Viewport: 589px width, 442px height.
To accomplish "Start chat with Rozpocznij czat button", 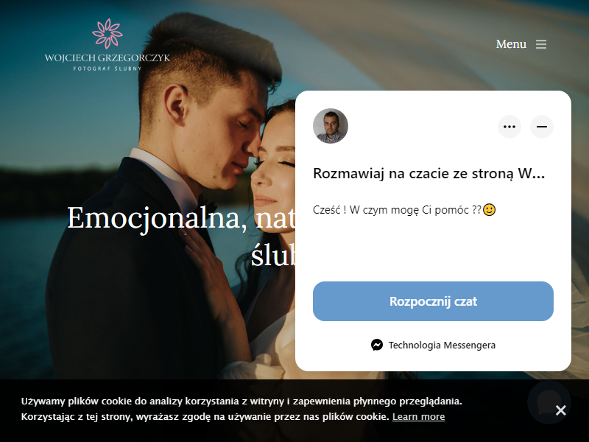I will click(433, 301).
